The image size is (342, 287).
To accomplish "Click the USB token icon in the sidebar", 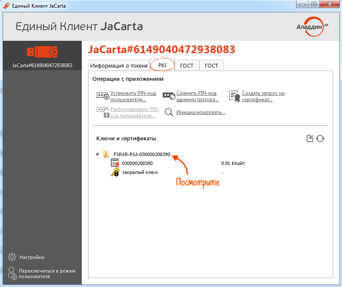I will click(42, 52).
